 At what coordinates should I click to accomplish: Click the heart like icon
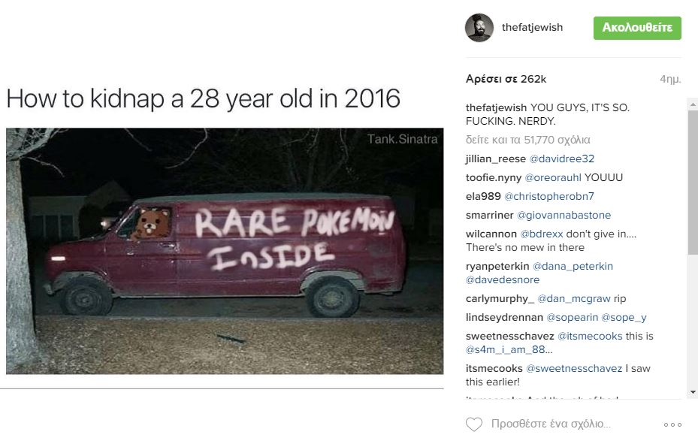473,424
